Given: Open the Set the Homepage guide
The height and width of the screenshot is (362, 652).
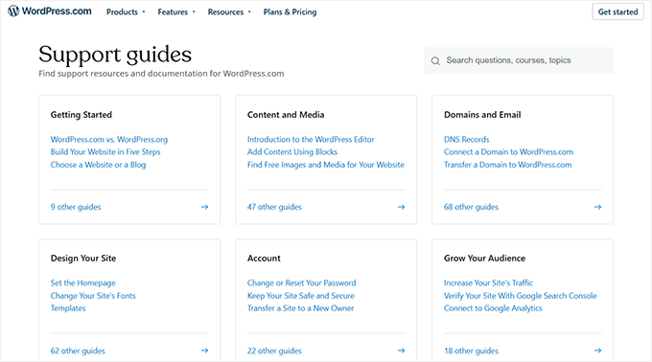Looking at the screenshot, I should tap(83, 283).
